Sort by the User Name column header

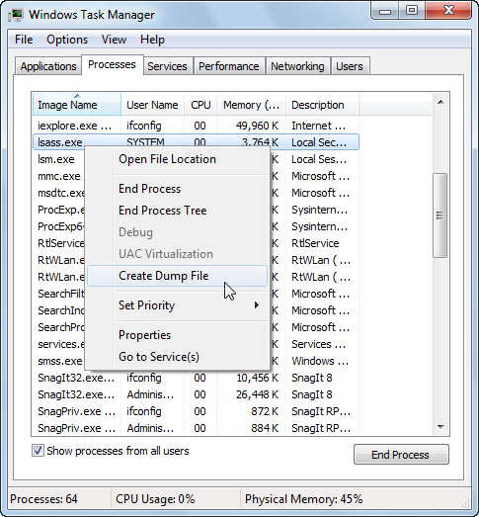pos(152,105)
